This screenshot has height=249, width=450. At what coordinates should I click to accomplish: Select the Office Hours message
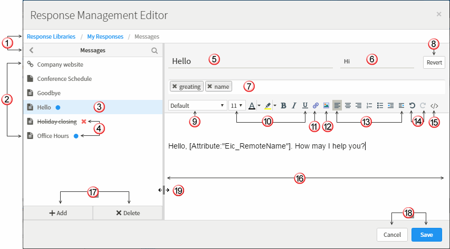(x=54, y=136)
